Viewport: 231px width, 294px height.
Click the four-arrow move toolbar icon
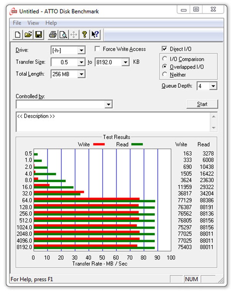[74, 35]
